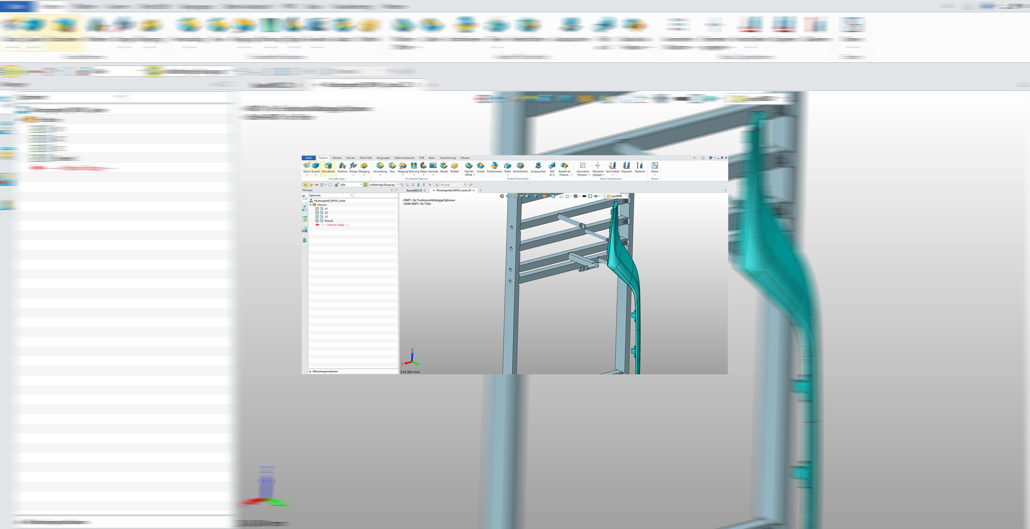Select the Fase chamfer tool
Viewport: 1030px width, 529px height.
(x=392, y=168)
